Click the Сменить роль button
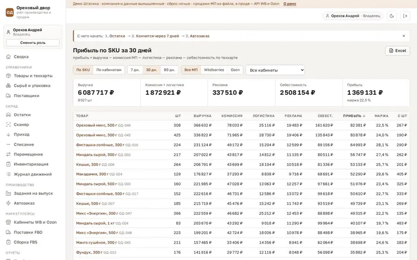This screenshot has width=417, height=260. [32, 43]
